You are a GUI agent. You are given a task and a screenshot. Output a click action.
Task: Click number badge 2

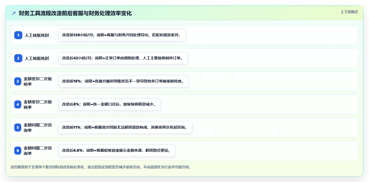pos(18,58)
